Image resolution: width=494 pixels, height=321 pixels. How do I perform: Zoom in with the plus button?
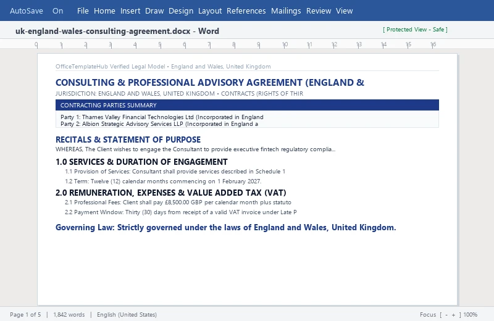453,314
